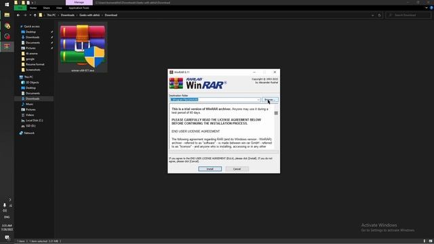Click the volume speaker tray icon
Screen dimensions: 434x244
point(5,211)
